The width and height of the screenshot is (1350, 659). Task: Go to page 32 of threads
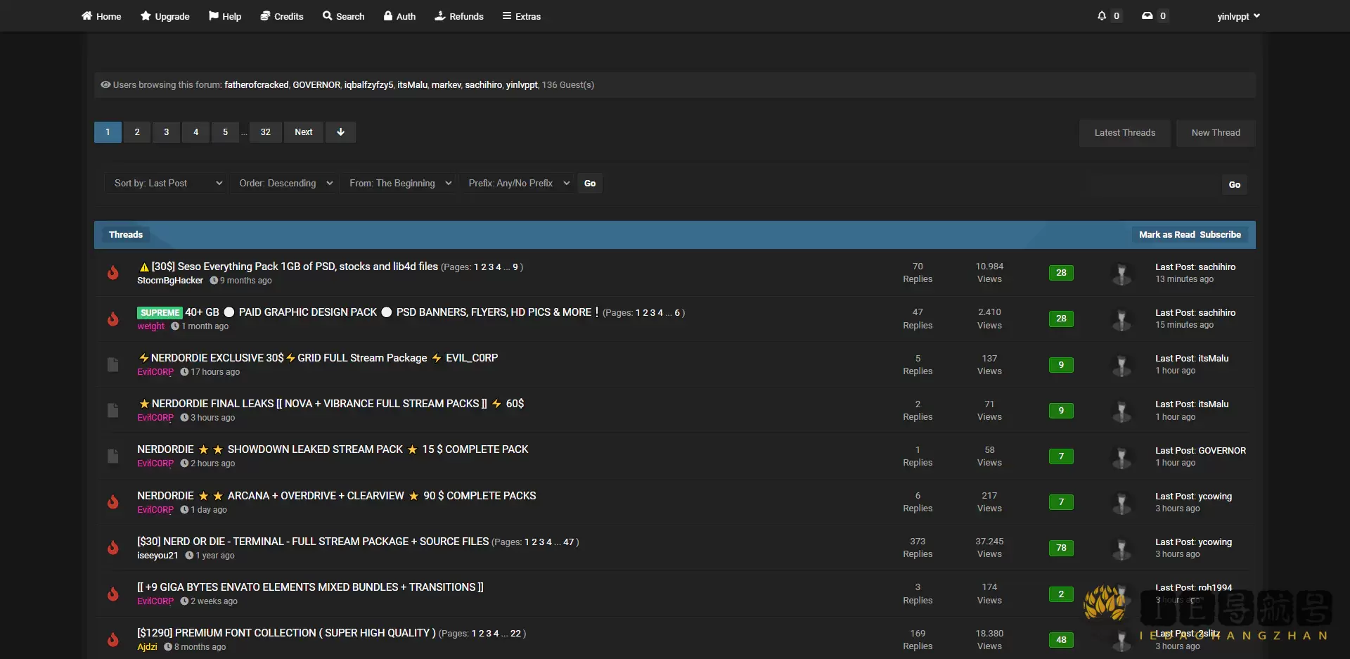click(265, 132)
